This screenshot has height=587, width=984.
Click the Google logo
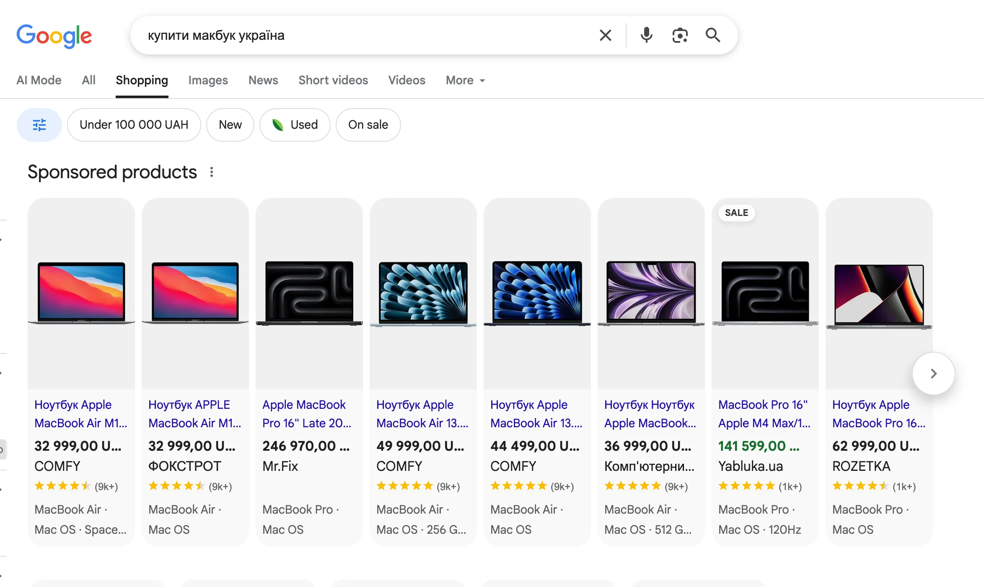click(x=54, y=36)
